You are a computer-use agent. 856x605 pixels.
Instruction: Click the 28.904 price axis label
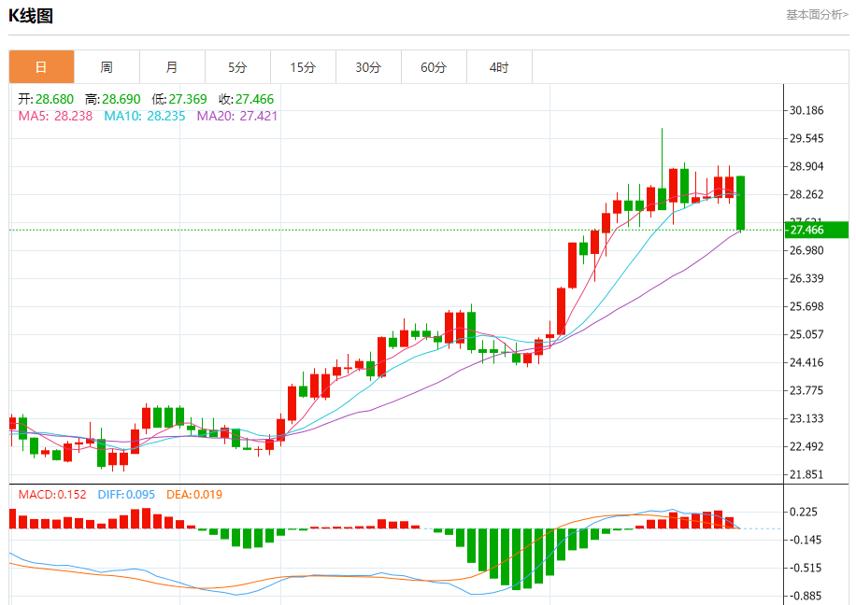806,166
